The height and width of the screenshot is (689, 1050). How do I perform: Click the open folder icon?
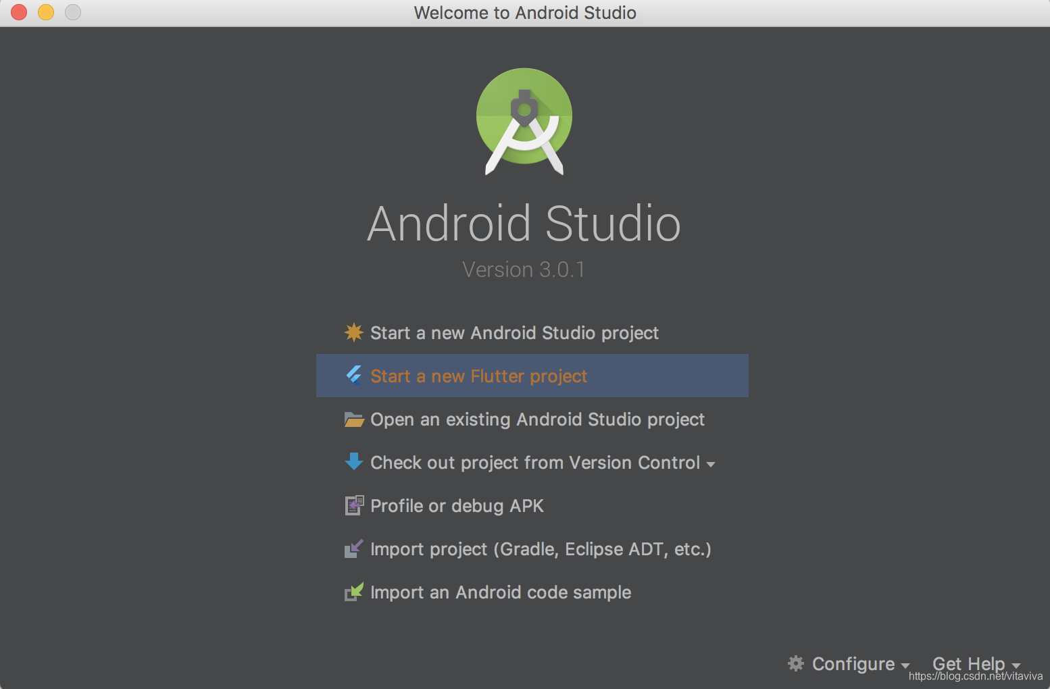point(354,419)
